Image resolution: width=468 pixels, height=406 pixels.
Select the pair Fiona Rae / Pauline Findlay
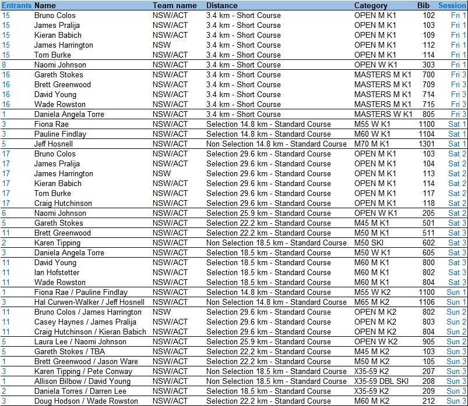81,293
